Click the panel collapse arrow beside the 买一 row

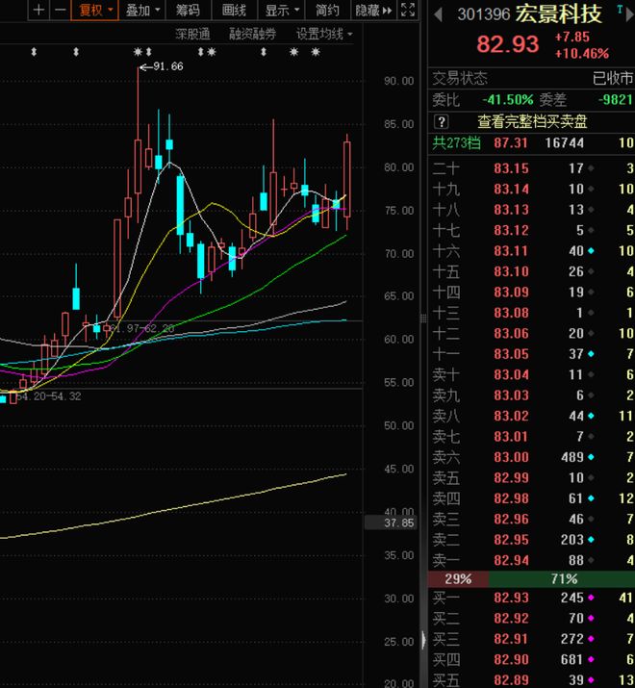coord(423,639)
